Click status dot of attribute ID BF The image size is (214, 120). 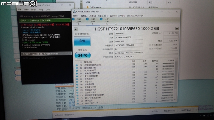[77, 93]
